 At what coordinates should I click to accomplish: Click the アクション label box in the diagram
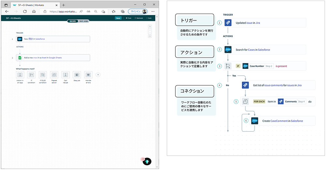coord(195,52)
